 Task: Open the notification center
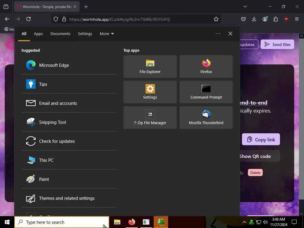pos(294,222)
